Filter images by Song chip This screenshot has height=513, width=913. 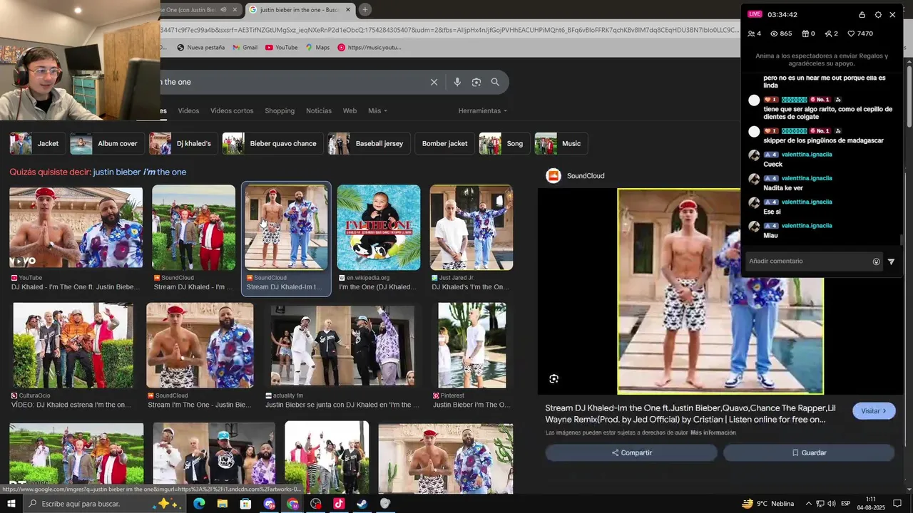coord(505,143)
